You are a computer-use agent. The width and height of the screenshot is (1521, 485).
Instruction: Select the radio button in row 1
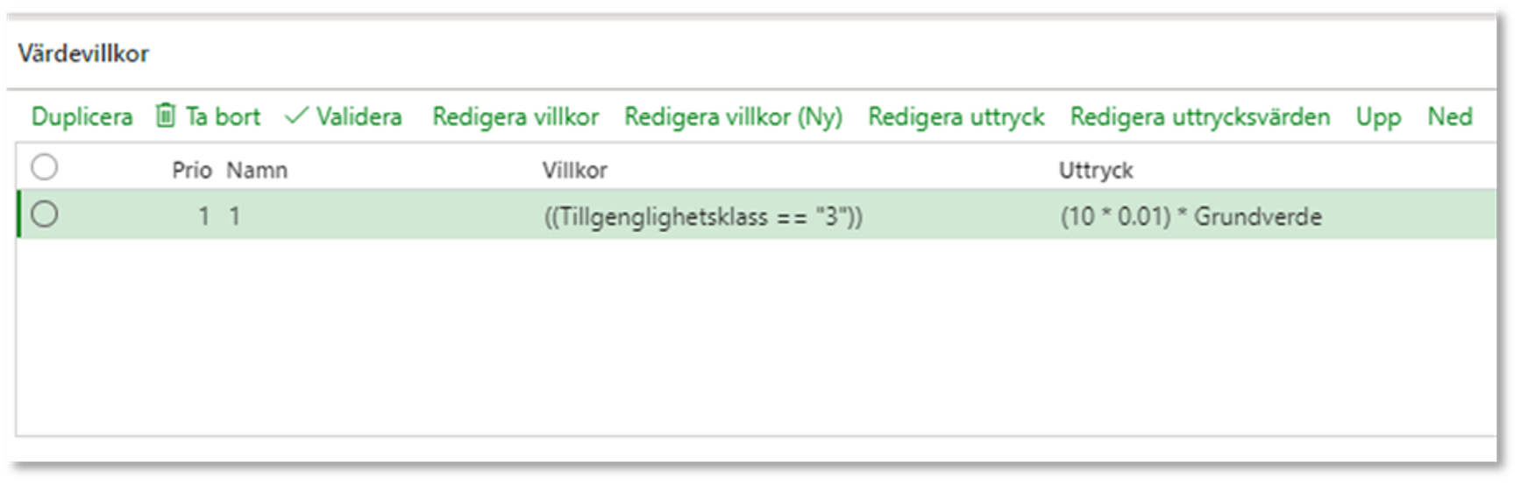(45, 214)
